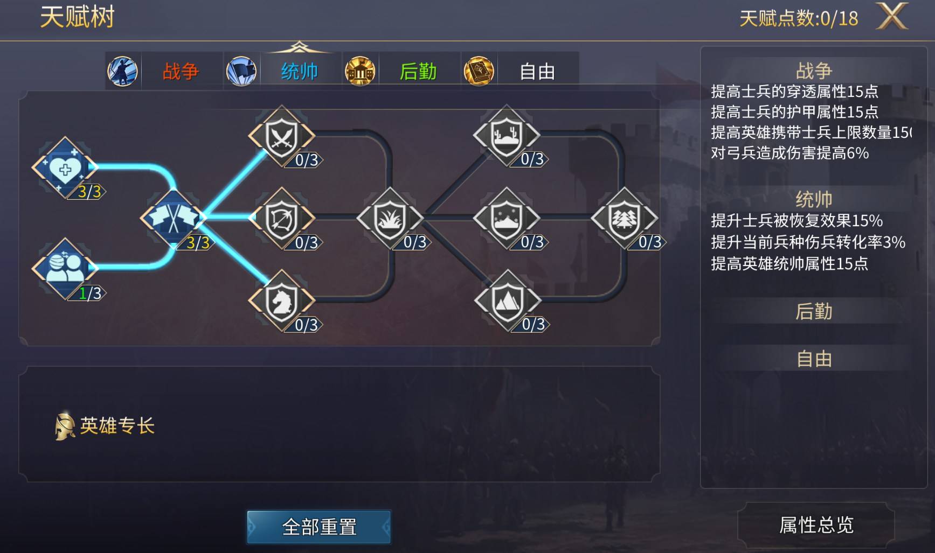Select the cavalry horse shield talent

[282, 301]
